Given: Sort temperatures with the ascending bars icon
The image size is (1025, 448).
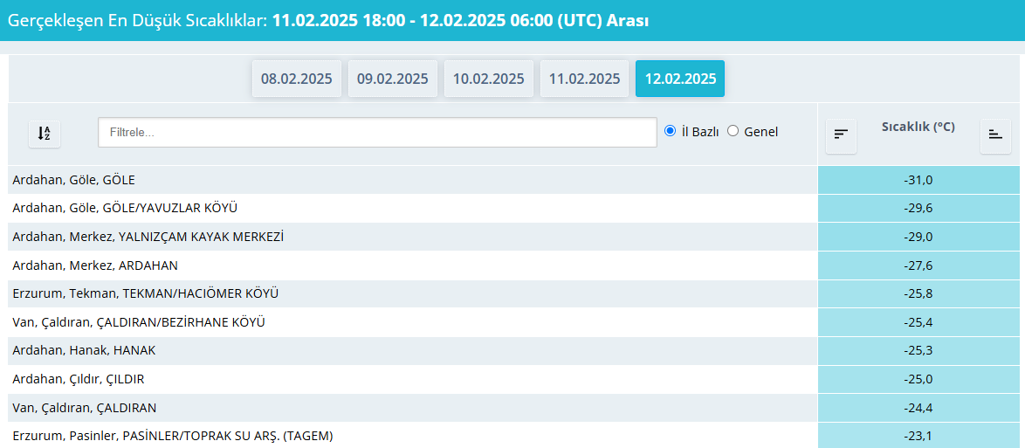Looking at the screenshot, I should coord(995,134).
